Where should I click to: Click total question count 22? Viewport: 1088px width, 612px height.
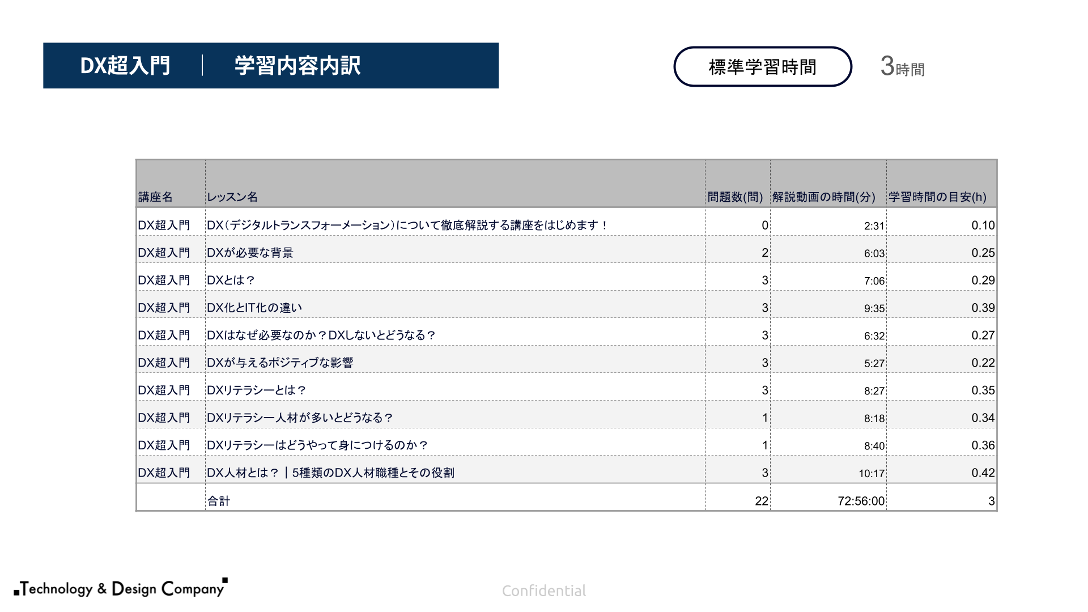[762, 501]
